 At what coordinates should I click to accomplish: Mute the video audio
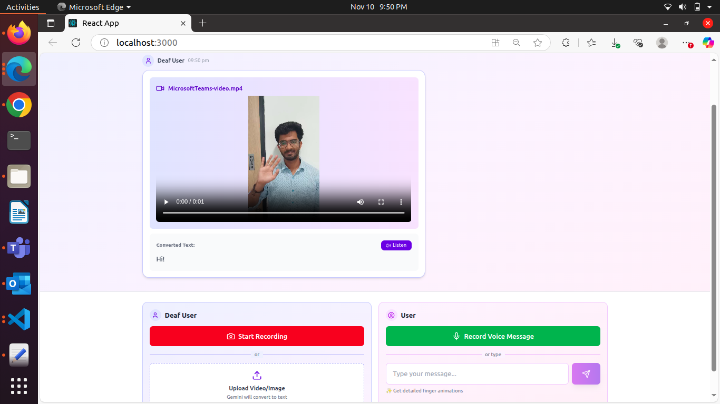361,201
